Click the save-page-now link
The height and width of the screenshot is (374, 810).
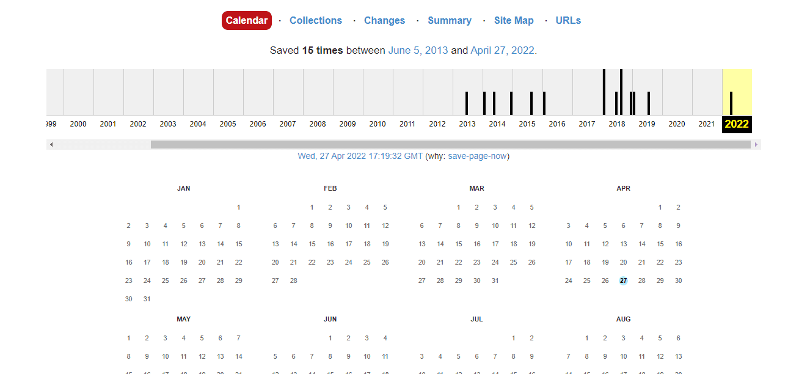click(477, 156)
